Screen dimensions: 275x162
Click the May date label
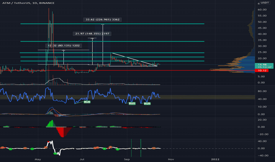(38, 159)
